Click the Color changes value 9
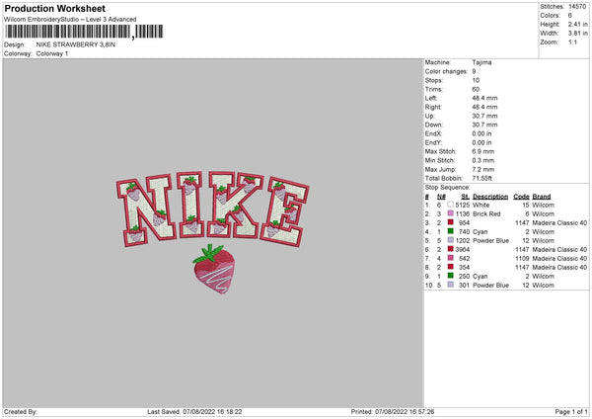Screen dimensions: 592x419 (x=474, y=71)
